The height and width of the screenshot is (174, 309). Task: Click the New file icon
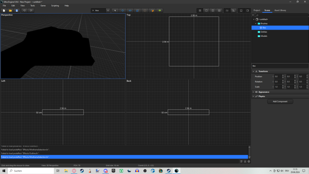coord(4,10)
